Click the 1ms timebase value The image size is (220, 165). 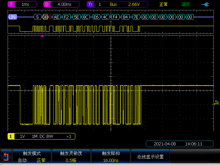(25, 4)
